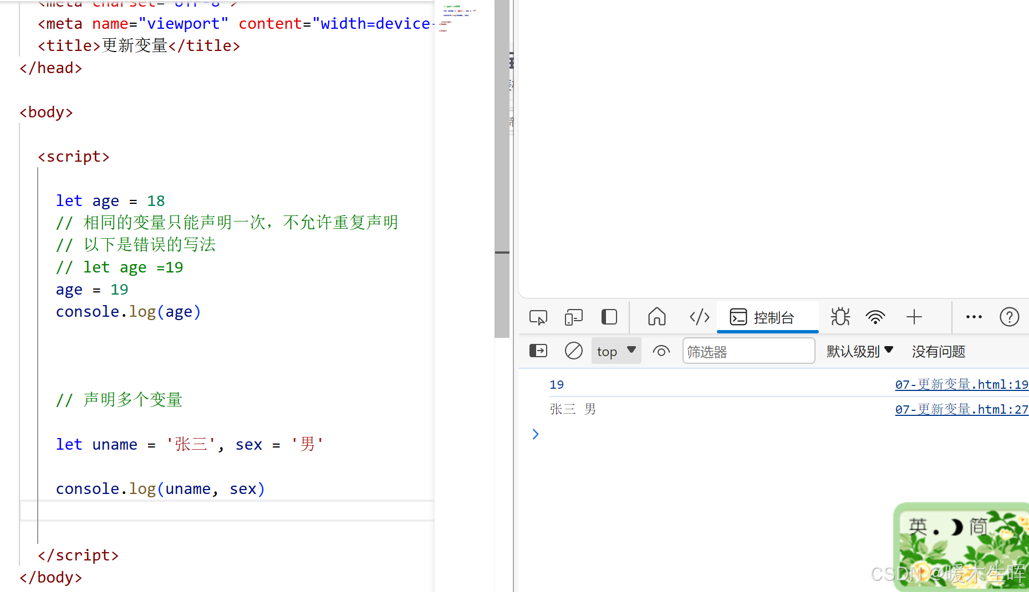Click the line let age = 18
This screenshot has width=1029, height=592.
(x=110, y=200)
